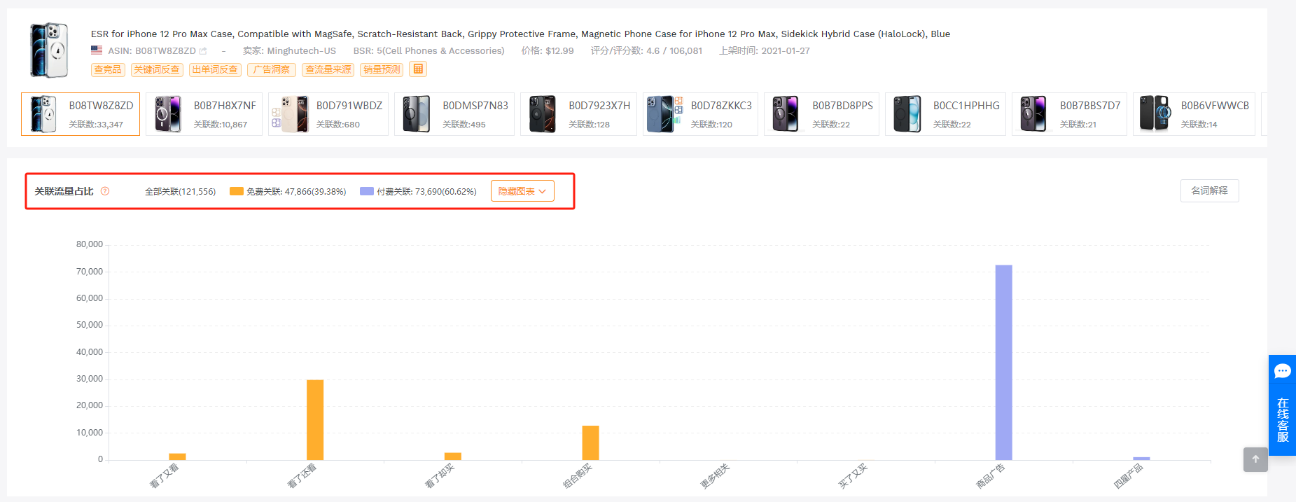1296x502 pixels.
Task: Toggle the 付费关联 purple legend series
Action: coord(418,191)
